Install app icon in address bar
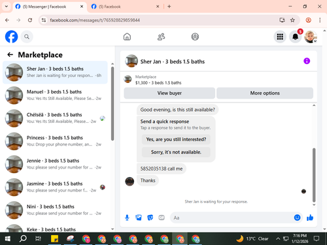The image size is (327, 245). pyautogui.click(x=282, y=20)
